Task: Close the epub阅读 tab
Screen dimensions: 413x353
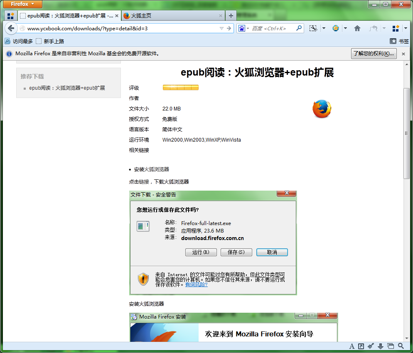Action: 117,16
